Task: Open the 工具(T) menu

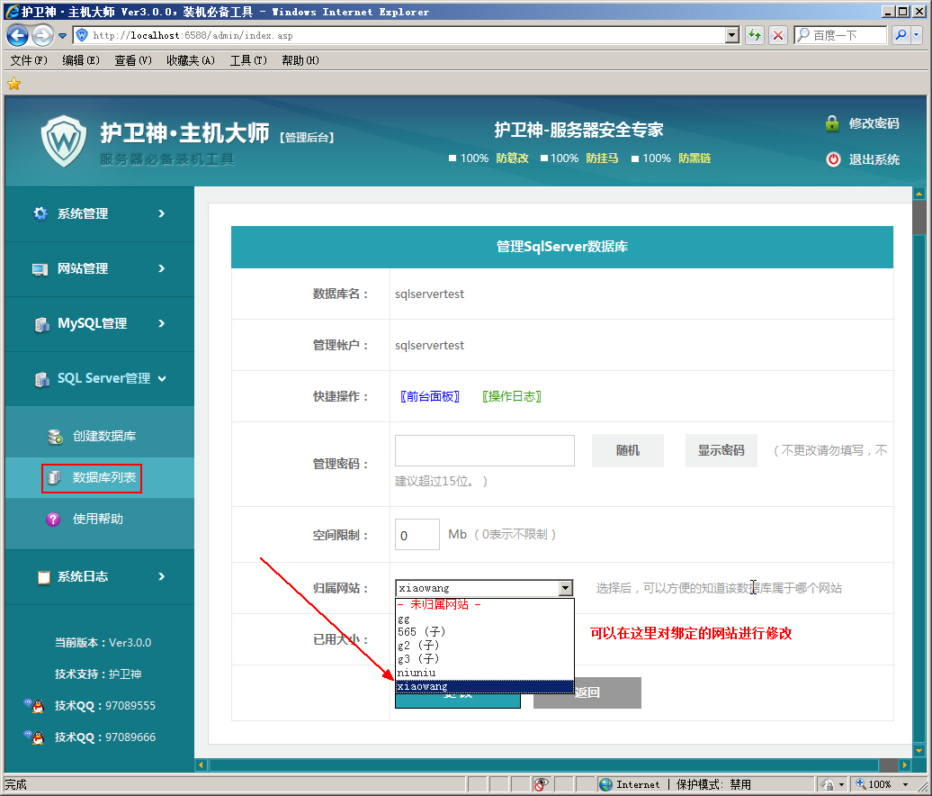Action: (248, 59)
